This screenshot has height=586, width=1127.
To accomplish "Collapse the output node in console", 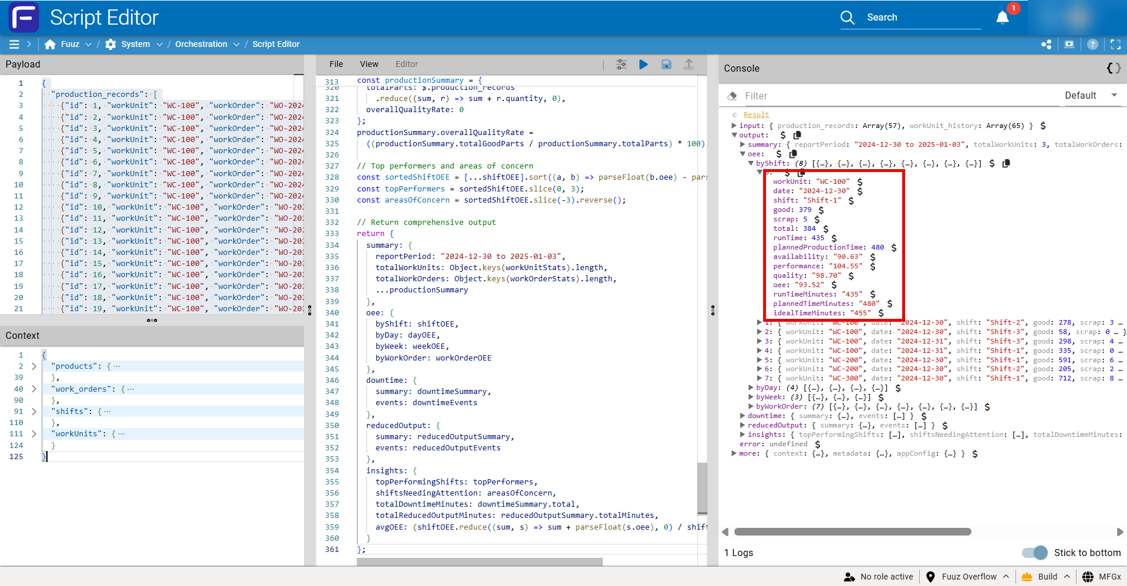I will (734, 135).
